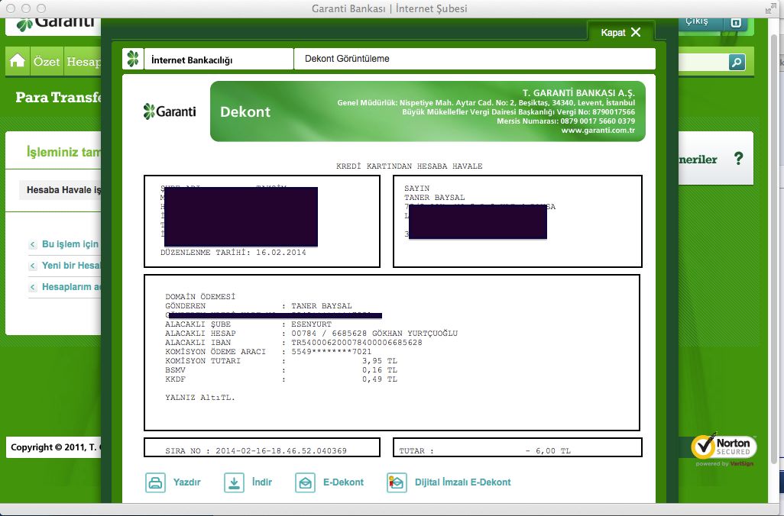Click the Garanti logo on the background page
Viewport: 784px width, 516px height.
click(55, 24)
